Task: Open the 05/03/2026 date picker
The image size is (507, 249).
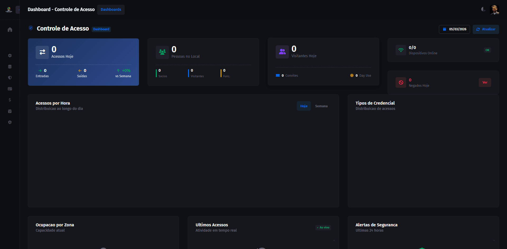Action: (x=454, y=29)
